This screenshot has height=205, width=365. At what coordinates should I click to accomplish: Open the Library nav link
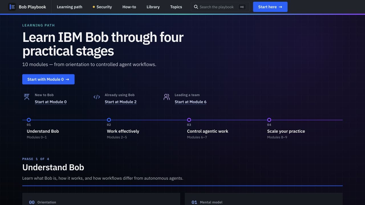153,7
